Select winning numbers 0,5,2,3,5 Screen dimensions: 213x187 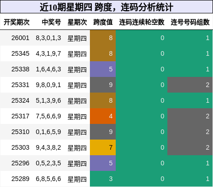[x=48, y=163]
